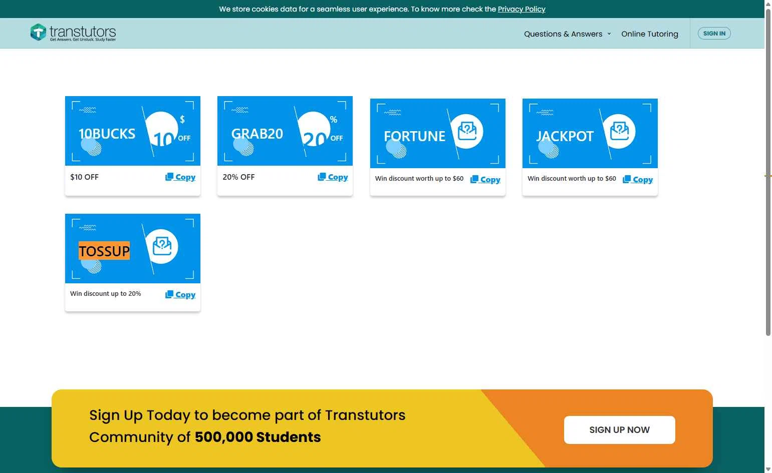
Task: Copy the JACKPOT coupon code
Action: [638, 180]
